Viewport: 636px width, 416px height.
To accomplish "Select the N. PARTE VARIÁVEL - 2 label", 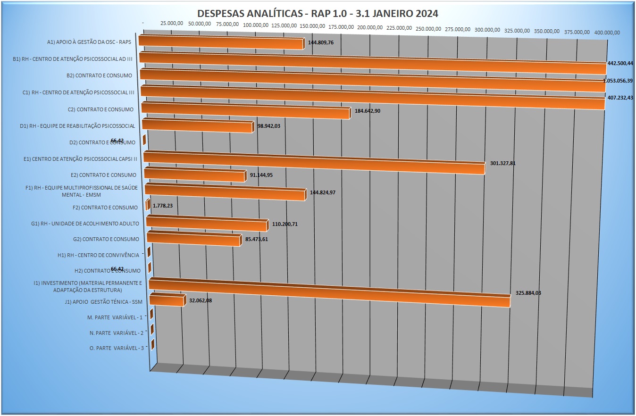I will point(117,333).
